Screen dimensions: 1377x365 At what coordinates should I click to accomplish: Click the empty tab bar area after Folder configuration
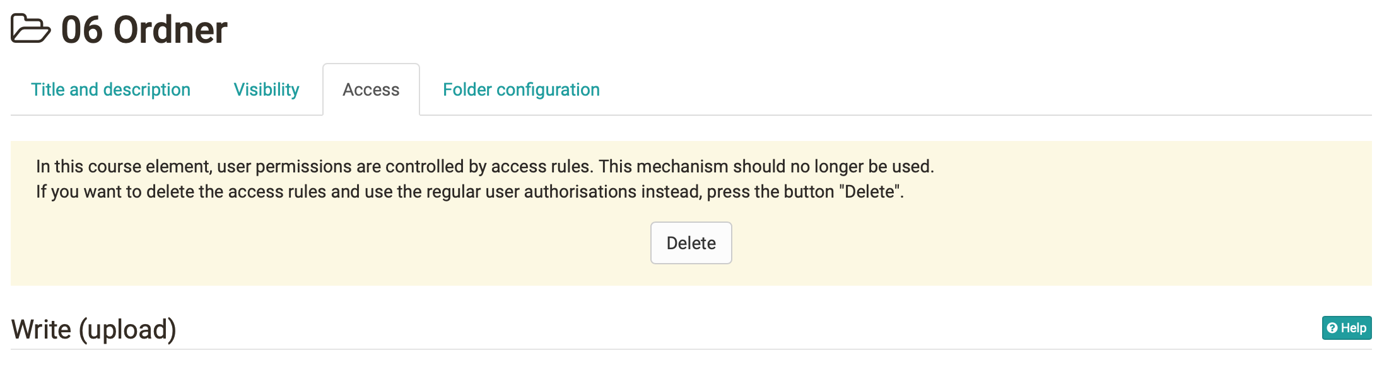984,89
